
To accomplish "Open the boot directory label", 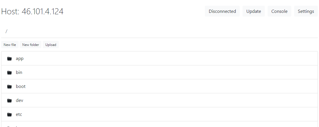I will click(x=21, y=86).
